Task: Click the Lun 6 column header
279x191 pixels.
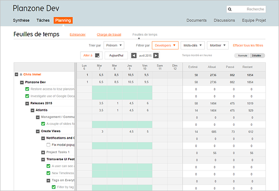Action: click(x=84, y=67)
